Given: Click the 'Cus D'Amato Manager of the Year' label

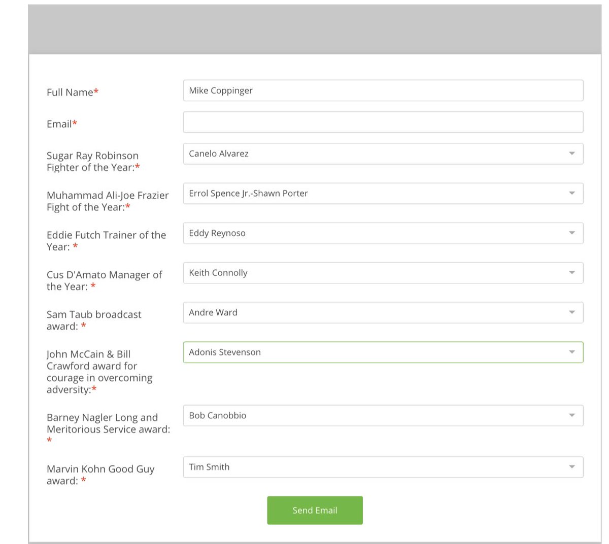Looking at the screenshot, I should (x=104, y=280).
